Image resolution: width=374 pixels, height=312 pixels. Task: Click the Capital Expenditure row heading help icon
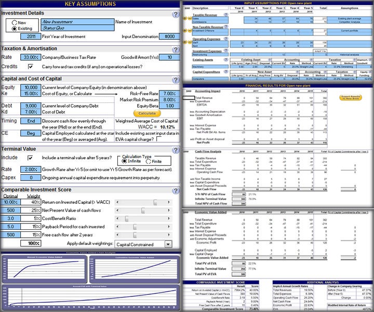pyautogui.click(x=225, y=71)
